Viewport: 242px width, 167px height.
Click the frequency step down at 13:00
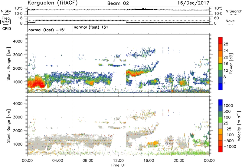point(126,21)
